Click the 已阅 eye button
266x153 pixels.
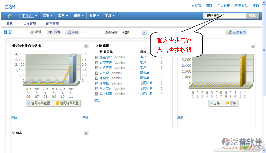tap(54, 32)
